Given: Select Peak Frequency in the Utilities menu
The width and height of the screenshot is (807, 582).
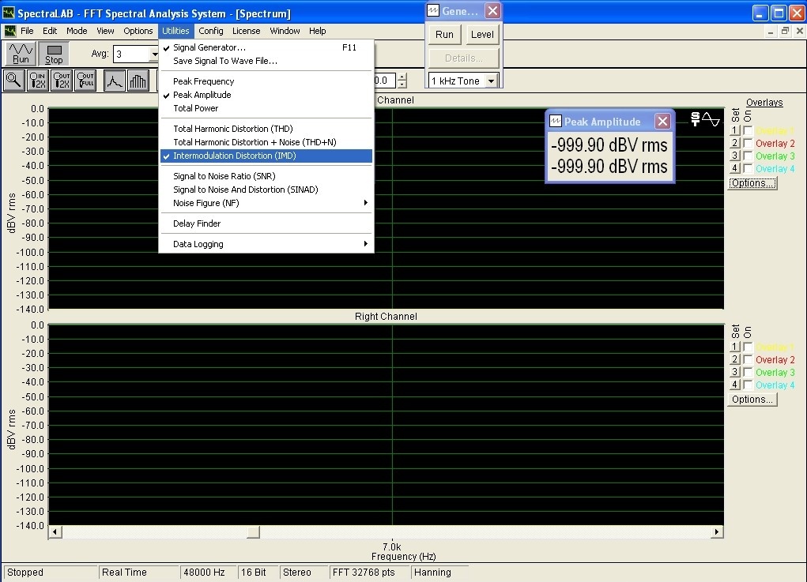Looking at the screenshot, I should (x=266, y=81).
